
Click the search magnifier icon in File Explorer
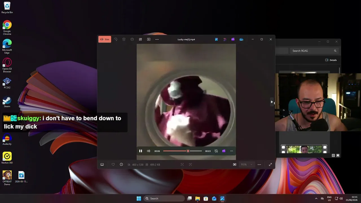pyautogui.click(x=335, y=51)
